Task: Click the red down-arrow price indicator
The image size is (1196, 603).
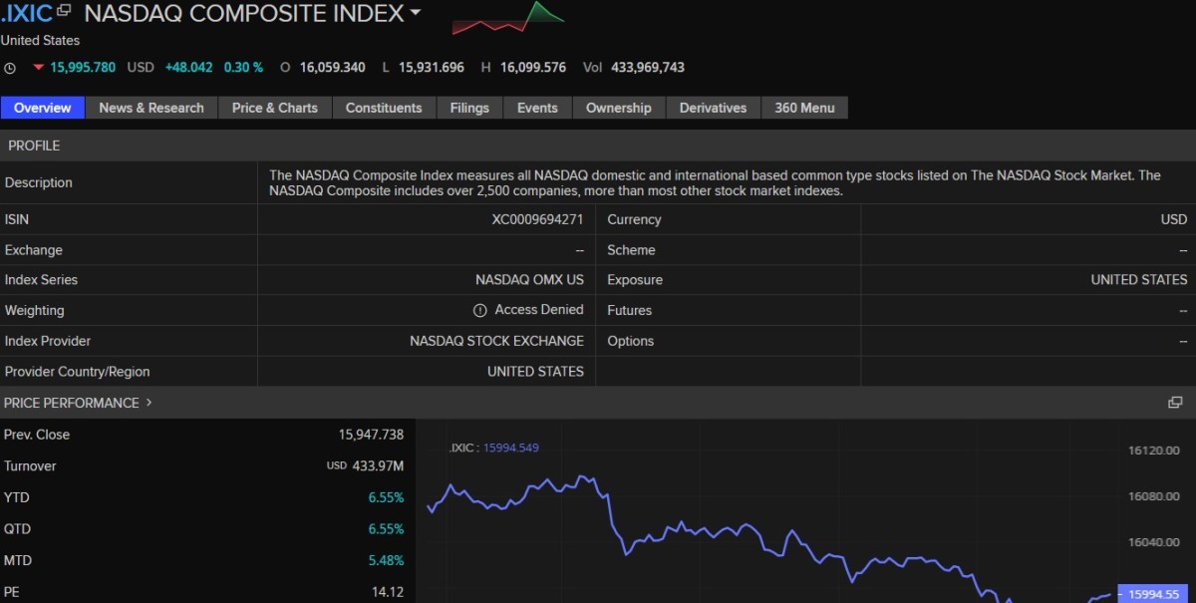Action: tap(39, 68)
